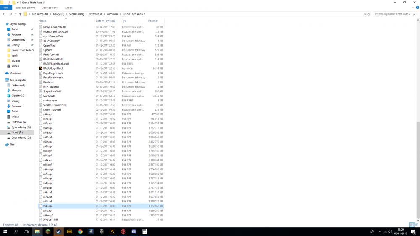Select Nowy (E:) drive in navigation pane
This screenshot has height=236, width=420.
pyautogui.click(x=17, y=132)
